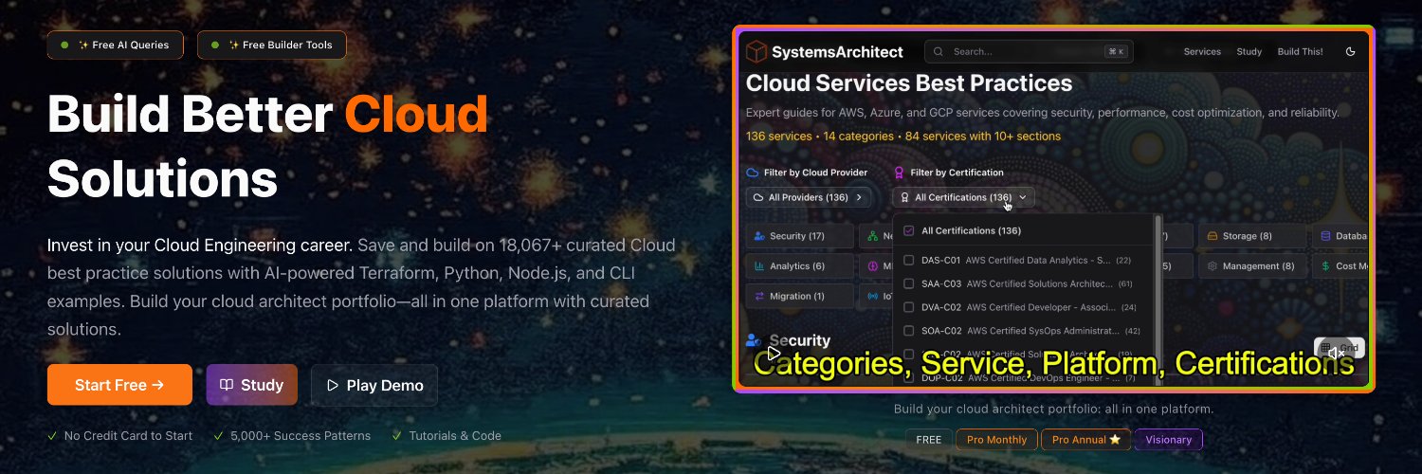Screen dimensions: 1422x474
Task: Check the All Certifications (136) checkbox
Action: coord(909,230)
